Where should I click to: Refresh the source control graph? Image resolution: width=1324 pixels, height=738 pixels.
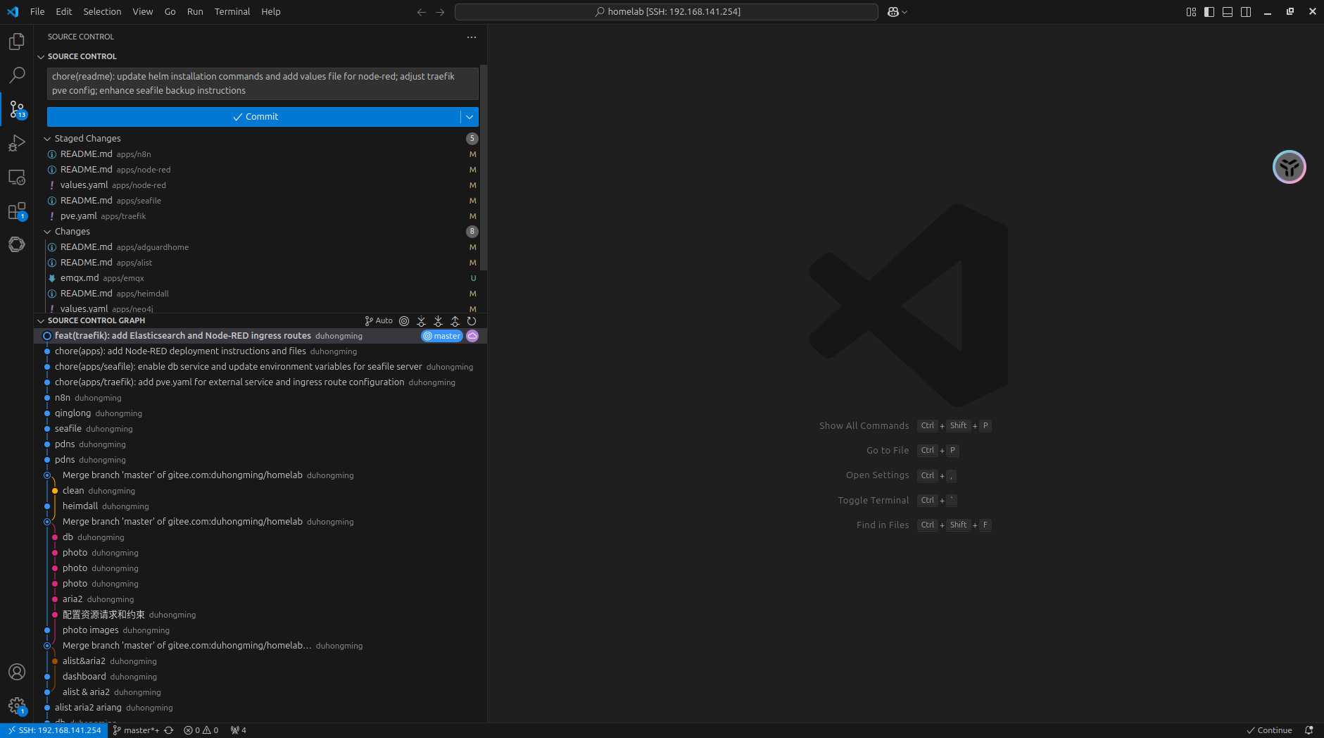tap(472, 320)
